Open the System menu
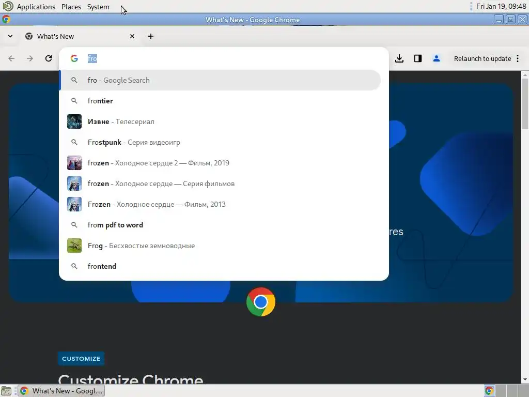529x397 pixels. click(x=98, y=7)
